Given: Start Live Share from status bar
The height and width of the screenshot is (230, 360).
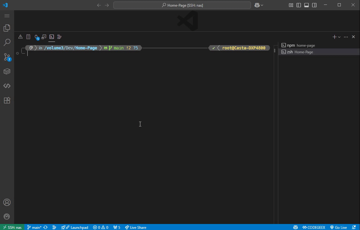Looking at the screenshot, I should point(136,227).
